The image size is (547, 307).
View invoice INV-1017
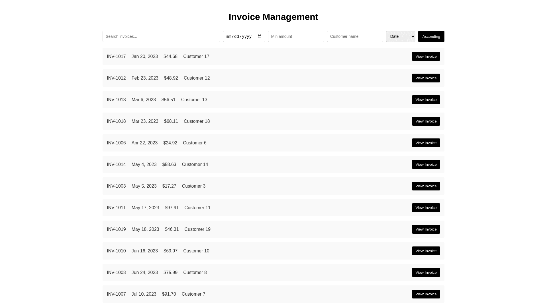tap(426, 57)
